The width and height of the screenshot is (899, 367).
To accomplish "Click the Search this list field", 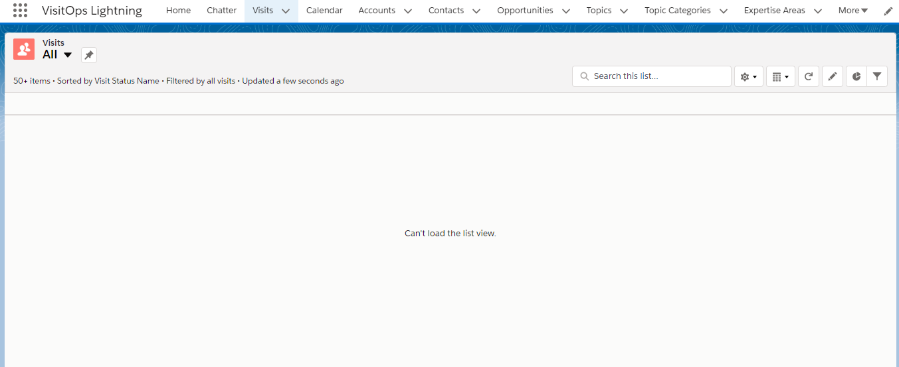I will point(652,76).
